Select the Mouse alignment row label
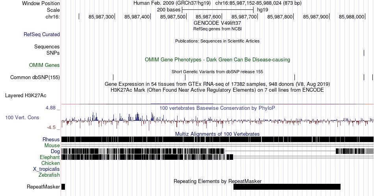This screenshot has height=196, width=374. (52, 146)
